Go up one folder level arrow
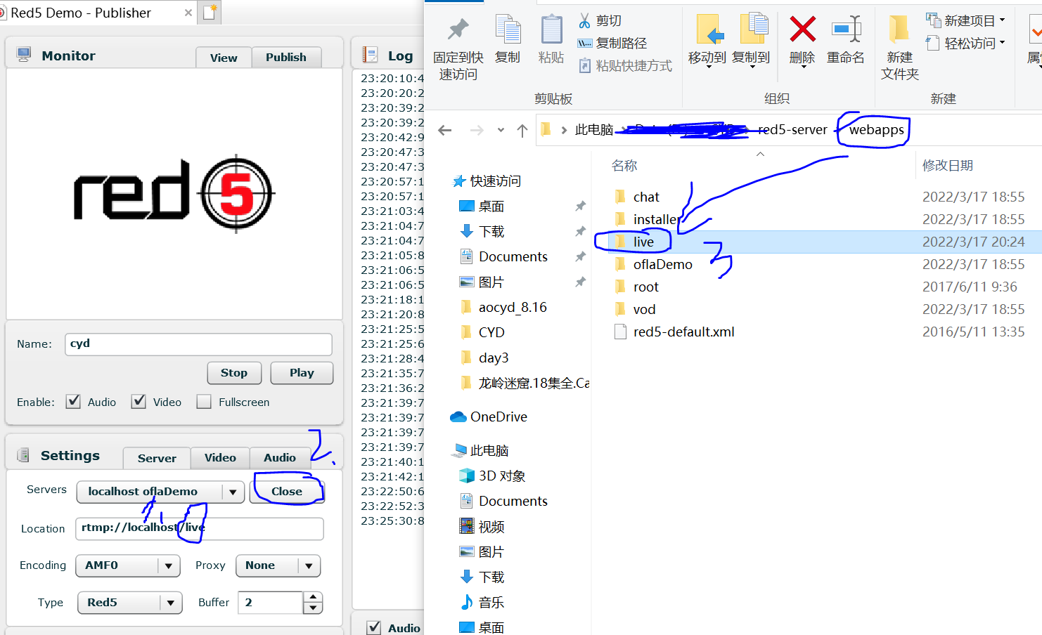The width and height of the screenshot is (1042, 635). [522, 130]
